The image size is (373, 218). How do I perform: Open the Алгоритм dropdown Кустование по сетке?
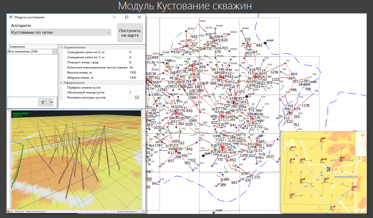(60, 32)
